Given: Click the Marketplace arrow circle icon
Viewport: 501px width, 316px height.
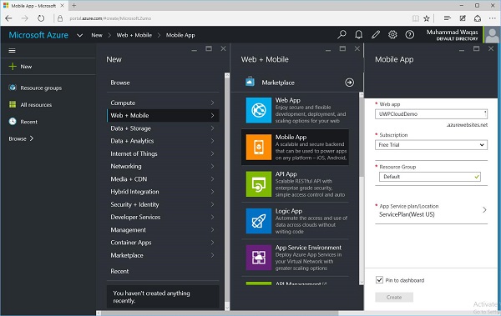Looking at the screenshot, I should coord(350,83).
